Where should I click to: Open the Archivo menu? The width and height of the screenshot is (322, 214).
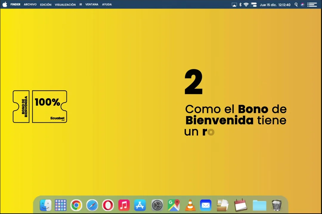coord(30,4)
